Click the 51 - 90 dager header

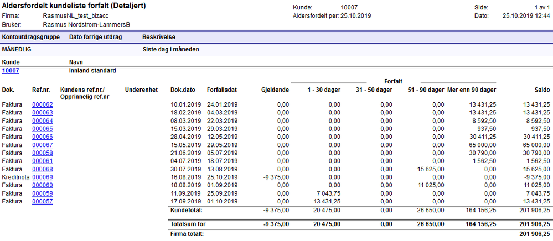(425, 90)
